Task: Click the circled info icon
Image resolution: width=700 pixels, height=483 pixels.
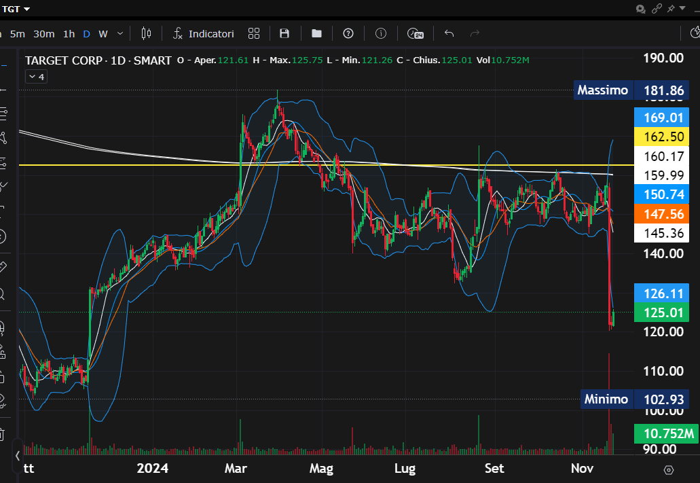Action: point(381,33)
